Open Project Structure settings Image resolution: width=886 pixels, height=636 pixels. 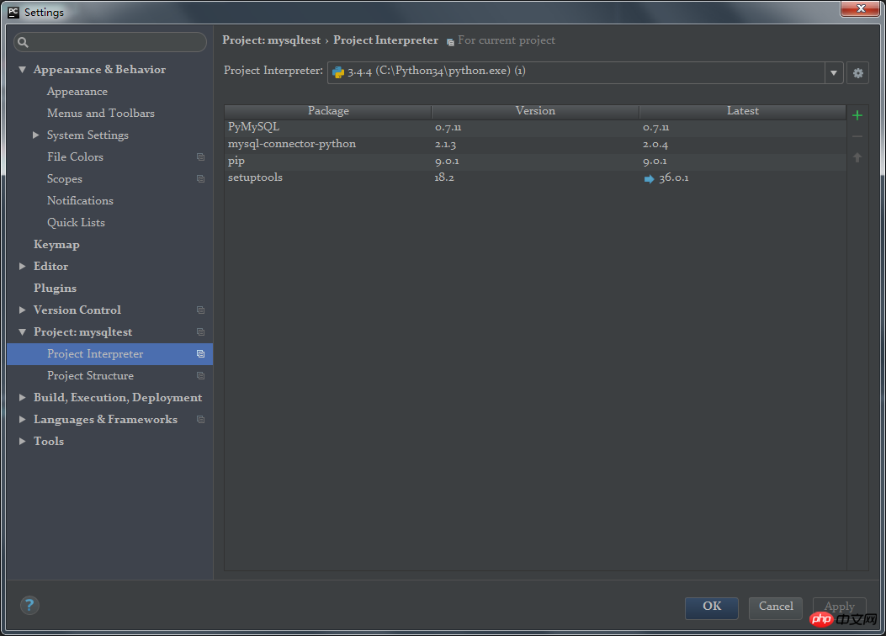(90, 375)
